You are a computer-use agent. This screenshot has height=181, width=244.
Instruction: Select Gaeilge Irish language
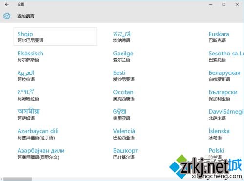pos(151,56)
